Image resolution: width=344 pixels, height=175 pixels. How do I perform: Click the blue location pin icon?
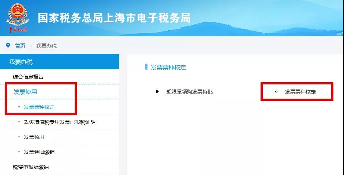tap(8, 45)
